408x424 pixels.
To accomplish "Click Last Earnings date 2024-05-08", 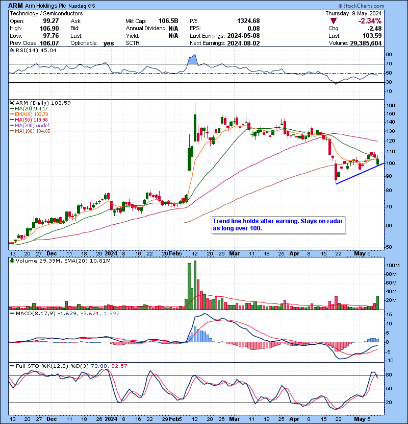I will pyautogui.click(x=243, y=36).
